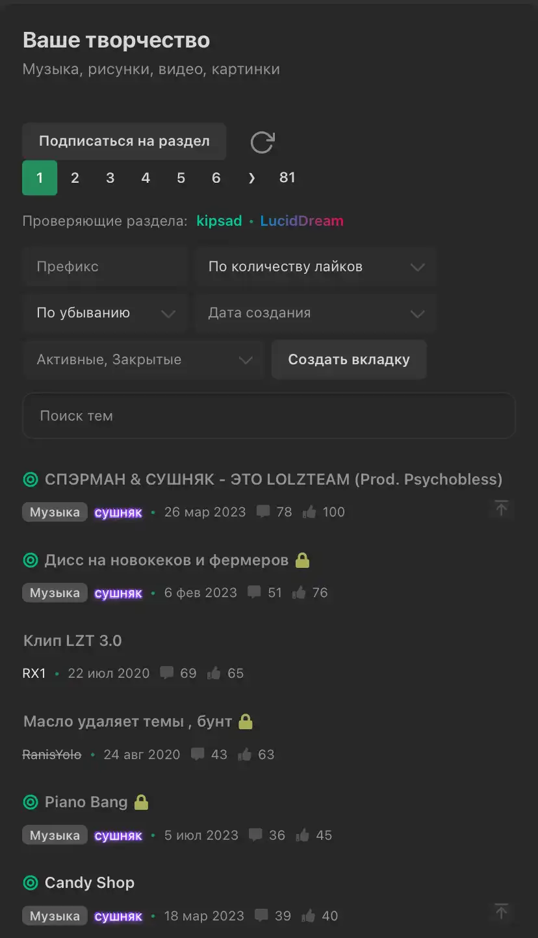Click lock icon beside Масло удаляет темы

point(245,721)
